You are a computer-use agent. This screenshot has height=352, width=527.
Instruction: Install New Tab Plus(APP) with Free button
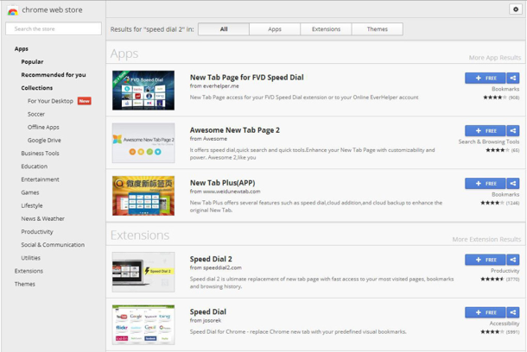click(x=486, y=183)
